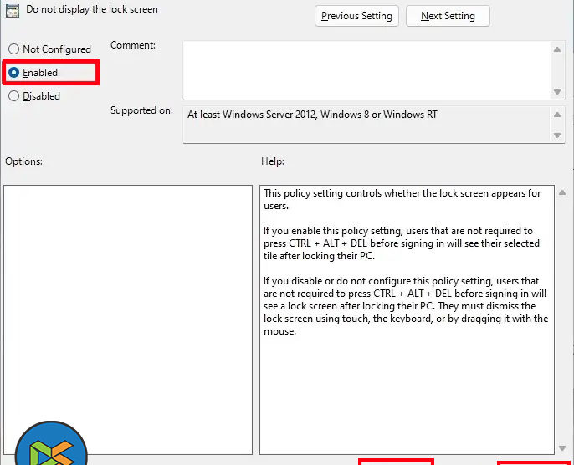The image size is (574, 465).
Task: Click the 'If you enable this policy setting' paragraph
Action: pos(402,243)
